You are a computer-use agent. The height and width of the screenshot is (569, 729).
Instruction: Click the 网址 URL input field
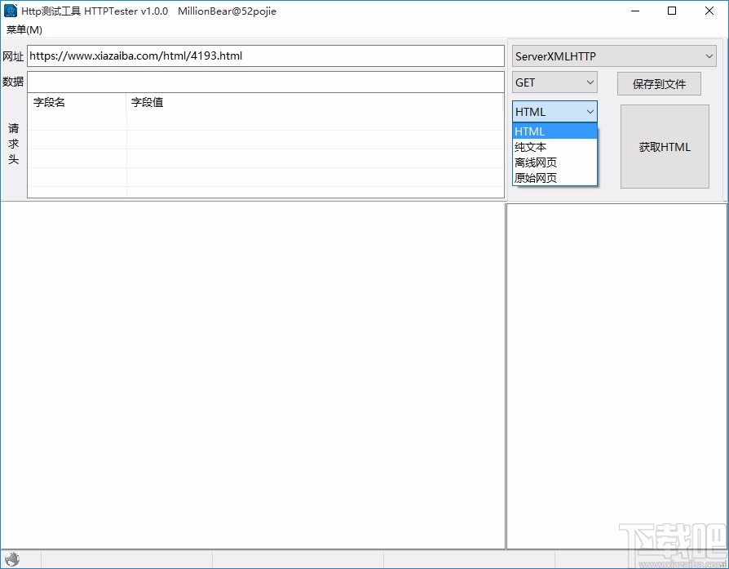(x=265, y=56)
